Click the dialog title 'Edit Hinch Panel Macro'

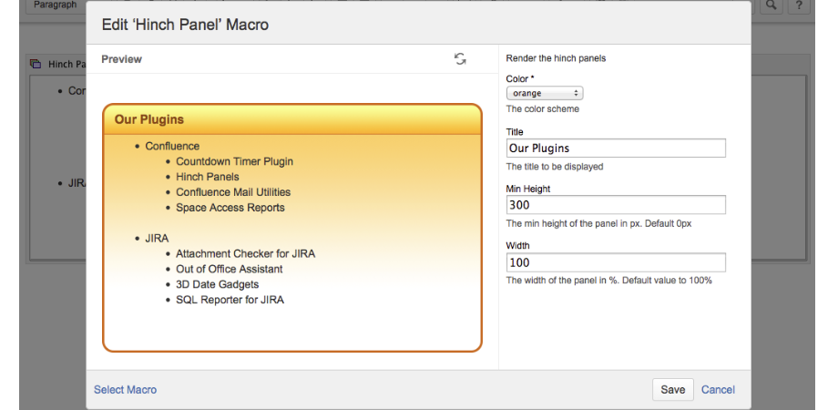tap(185, 25)
